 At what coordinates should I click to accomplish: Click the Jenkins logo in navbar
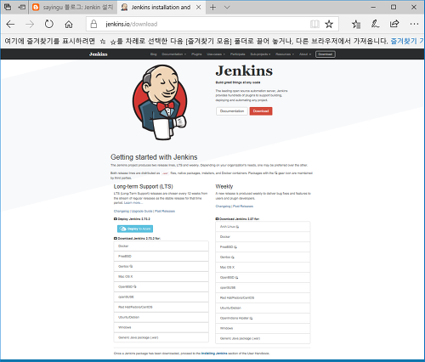click(x=99, y=54)
